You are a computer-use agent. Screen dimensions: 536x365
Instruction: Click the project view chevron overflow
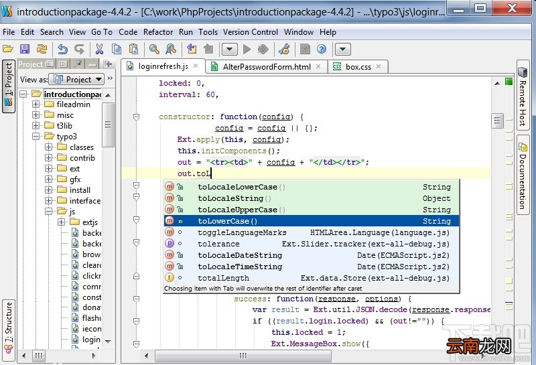pyautogui.click(x=110, y=78)
